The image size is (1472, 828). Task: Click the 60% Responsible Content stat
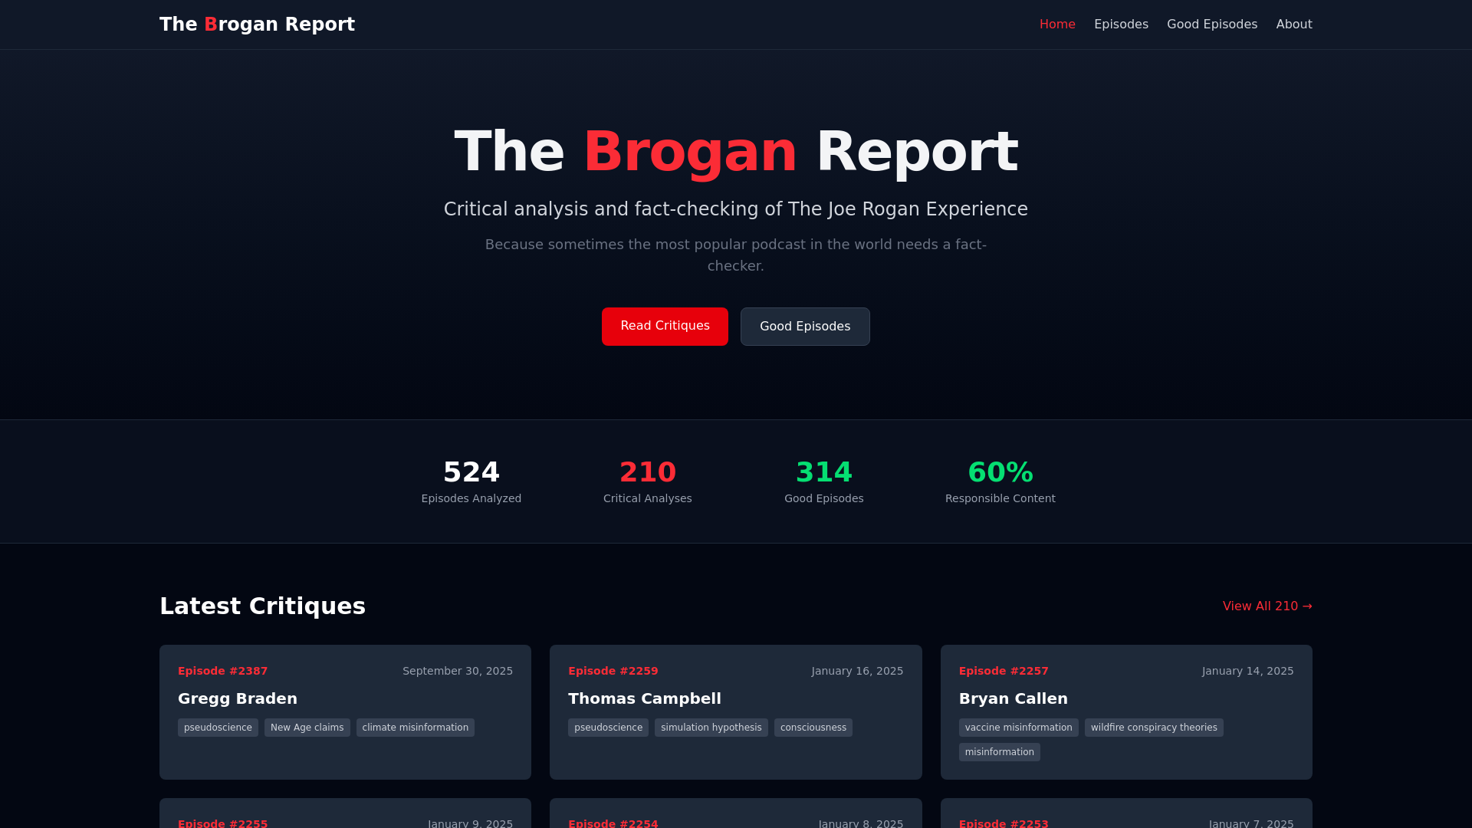[1001, 481]
